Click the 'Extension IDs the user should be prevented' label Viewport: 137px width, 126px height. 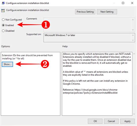click(27, 57)
